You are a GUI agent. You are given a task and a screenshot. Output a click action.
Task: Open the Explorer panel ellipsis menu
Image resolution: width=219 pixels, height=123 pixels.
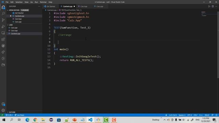[39, 6]
